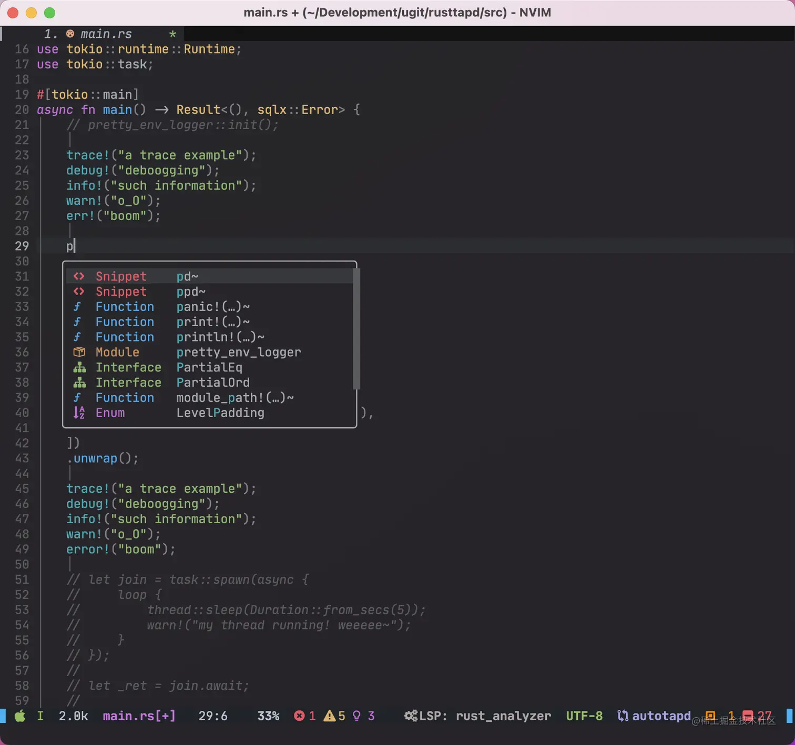Screen dimensions: 795x745
Task: Click the snippet icon beside ppd~
Action: tap(79, 292)
